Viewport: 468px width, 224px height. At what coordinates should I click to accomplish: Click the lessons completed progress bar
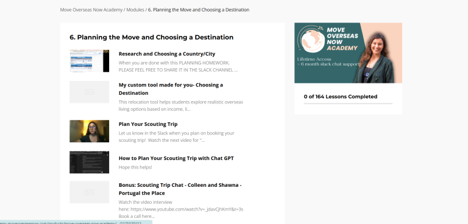(x=348, y=103)
